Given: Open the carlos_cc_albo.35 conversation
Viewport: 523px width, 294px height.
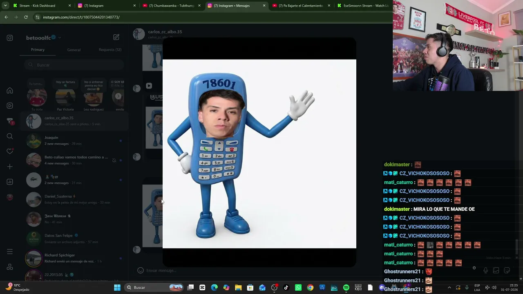Looking at the screenshot, I should tap(74, 121).
